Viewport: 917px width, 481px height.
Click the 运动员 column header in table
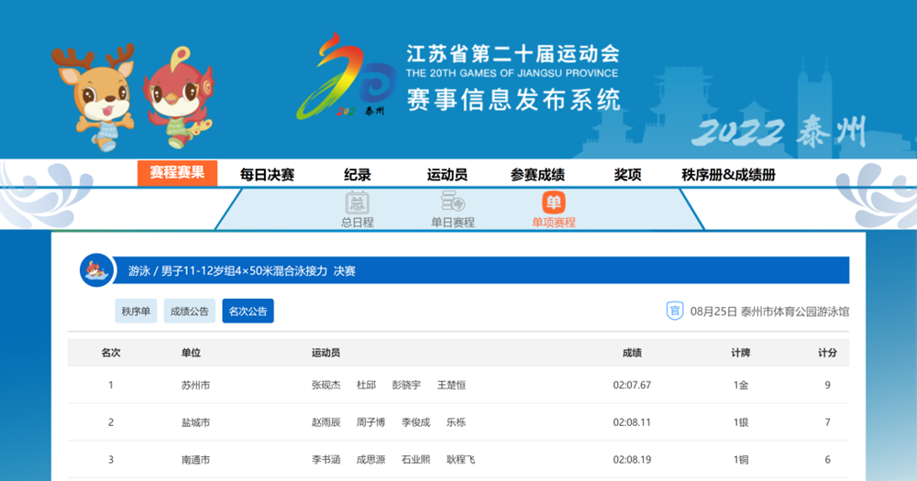(326, 353)
